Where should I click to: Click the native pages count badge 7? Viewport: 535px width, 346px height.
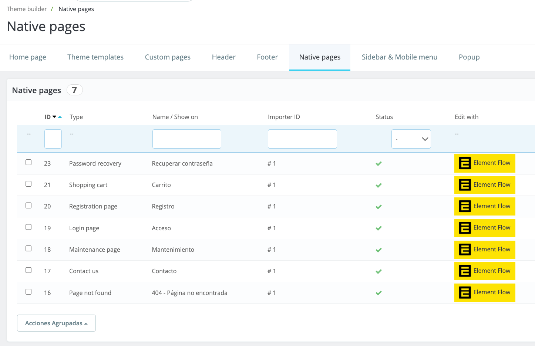coord(74,90)
